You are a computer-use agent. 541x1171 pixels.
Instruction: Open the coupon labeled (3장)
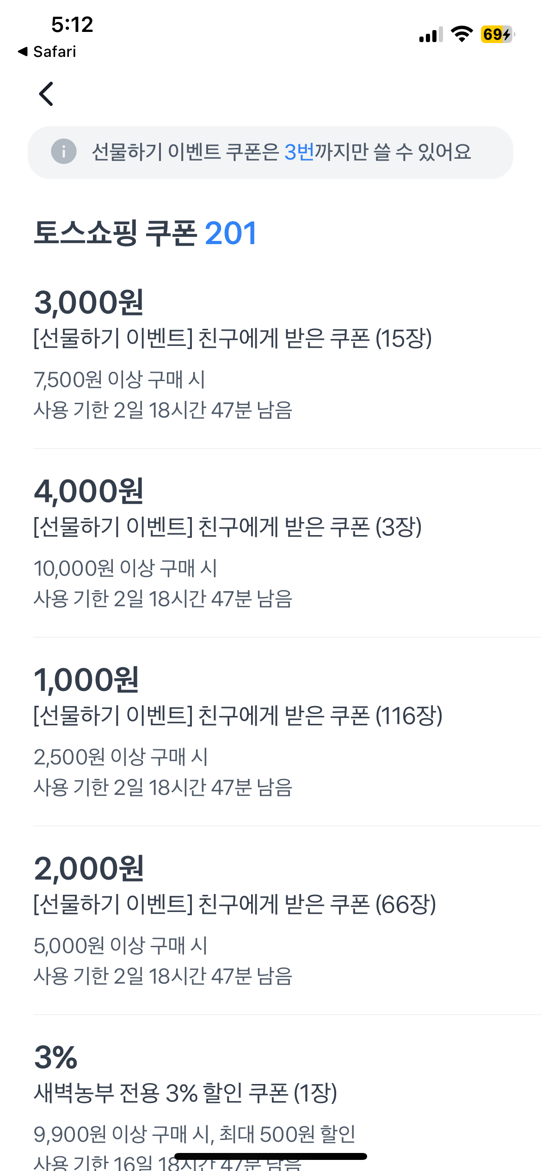227,527
